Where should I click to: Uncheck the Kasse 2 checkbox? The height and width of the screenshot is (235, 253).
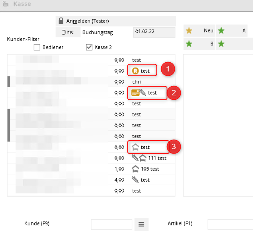click(89, 47)
